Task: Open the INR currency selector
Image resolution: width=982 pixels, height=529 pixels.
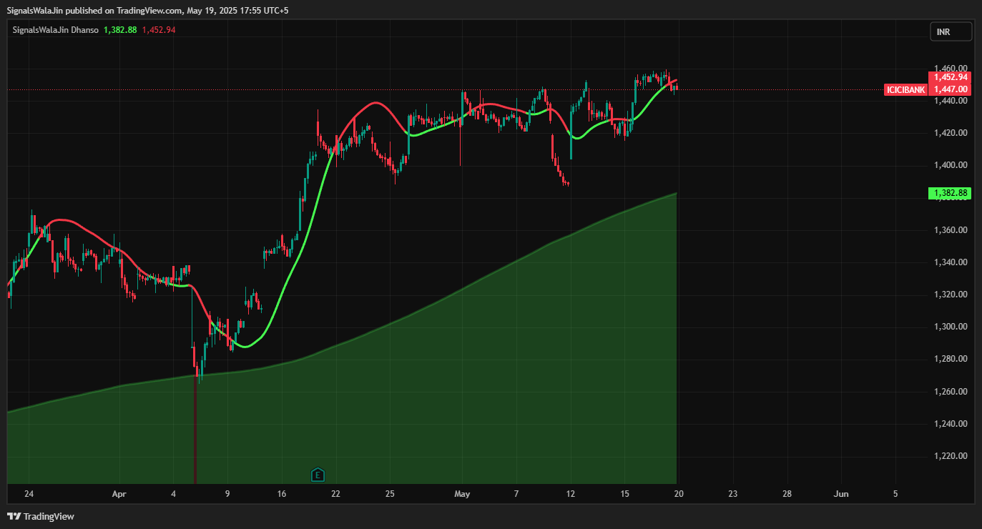Action: click(951, 31)
